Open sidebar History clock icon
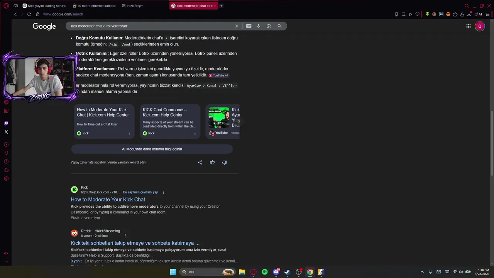 tap(6, 161)
